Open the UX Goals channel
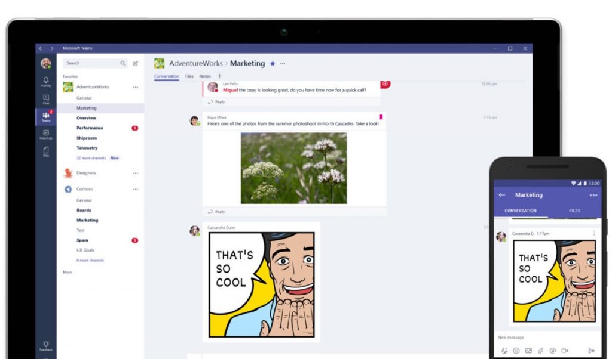 pos(85,250)
